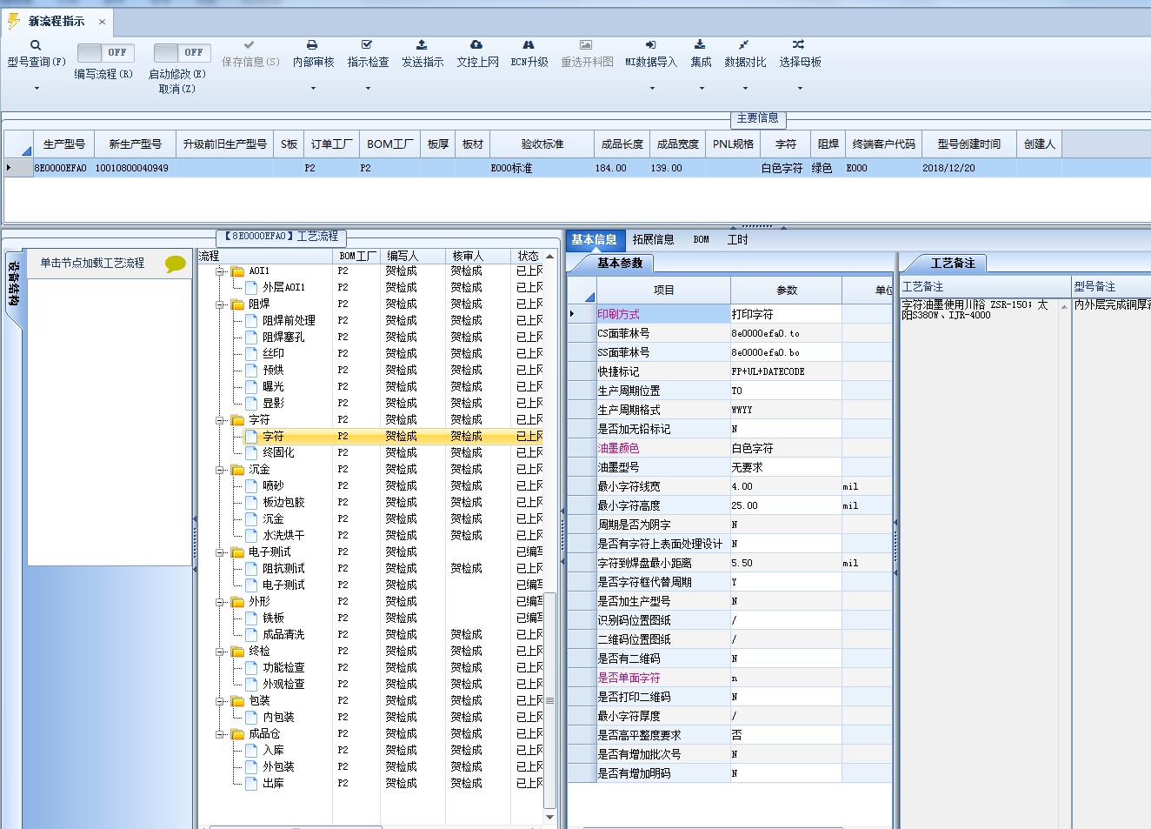Click the greyed 保存信息 checkmark button
This screenshot has height=829, width=1151.
(x=250, y=54)
